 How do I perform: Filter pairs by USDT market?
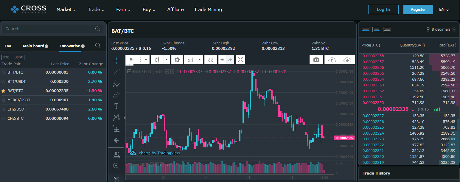point(18,57)
